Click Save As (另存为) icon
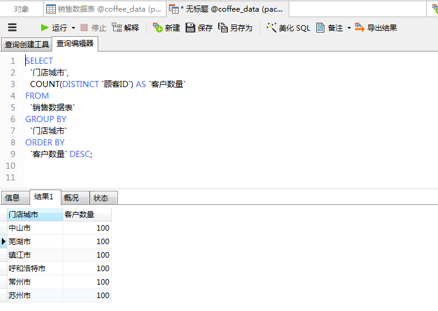Image resolution: width=438 pixels, height=311 pixels. coord(222,28)
